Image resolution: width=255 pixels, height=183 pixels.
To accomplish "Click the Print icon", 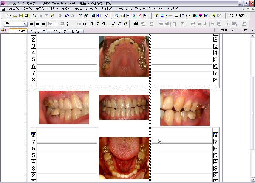I will pos(34,16).
